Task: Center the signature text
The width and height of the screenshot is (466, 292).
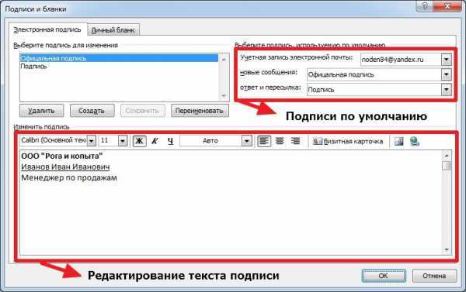Action: (x=280, y=141)
